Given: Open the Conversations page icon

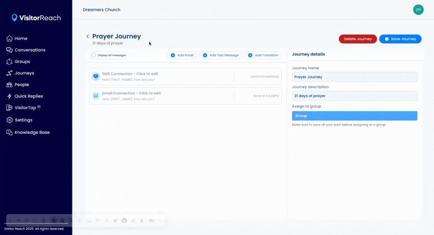Looking at the screenshot, I should pos(9,50).
